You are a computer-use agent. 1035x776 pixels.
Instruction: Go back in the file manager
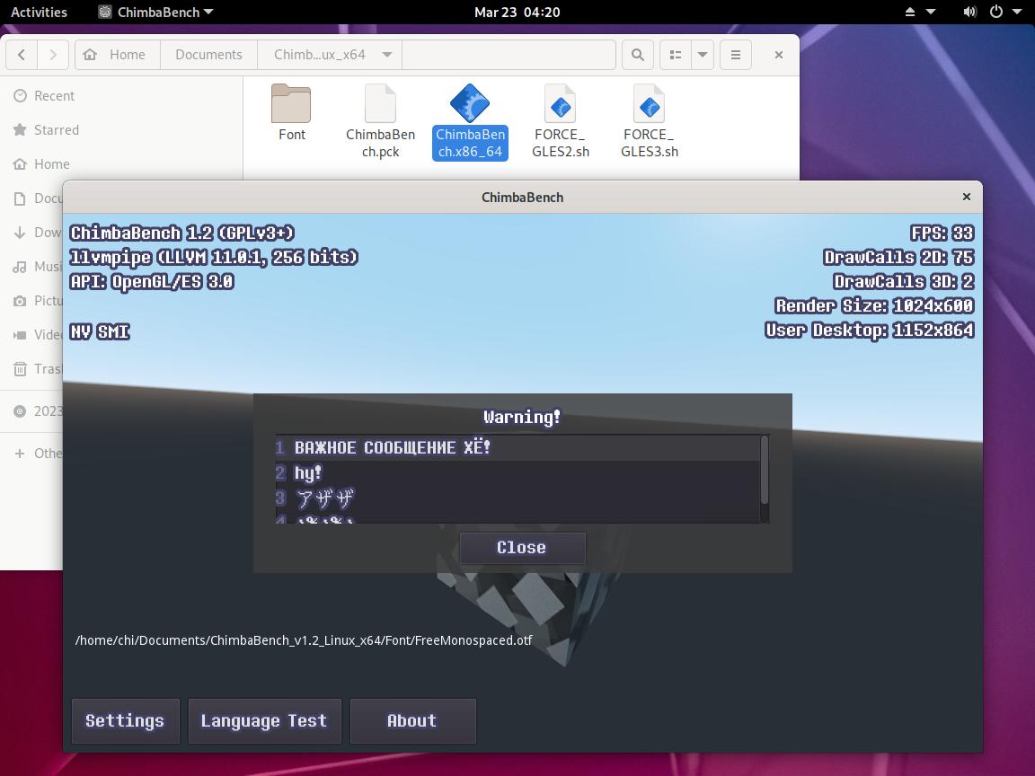(x=22, y=55)
